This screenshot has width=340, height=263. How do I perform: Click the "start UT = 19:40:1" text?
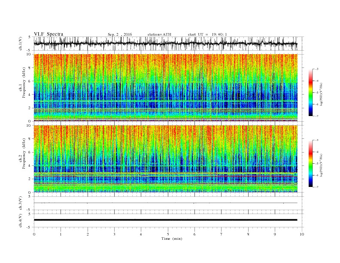[x=207, y=34]
